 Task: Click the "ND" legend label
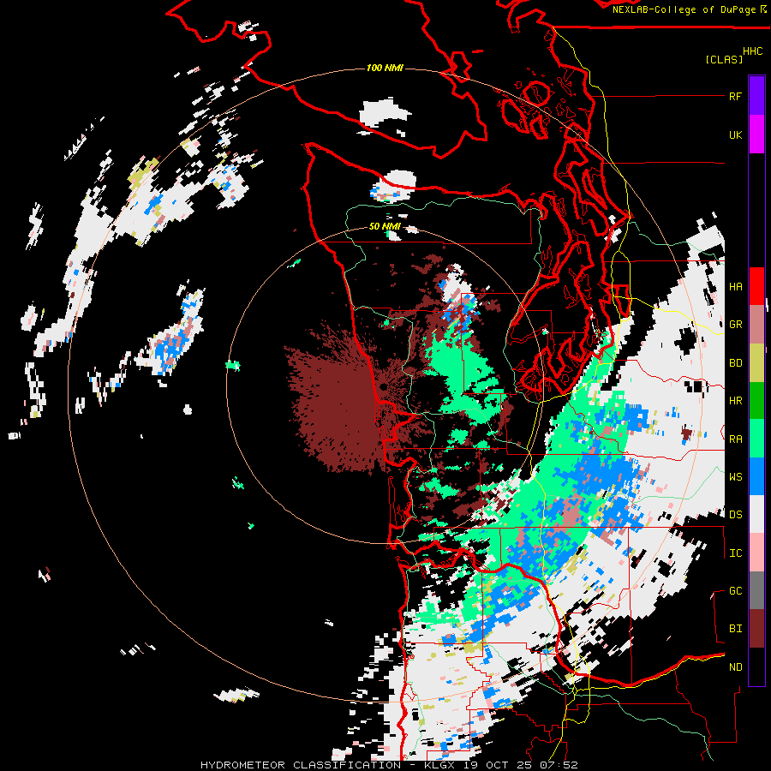735,667
